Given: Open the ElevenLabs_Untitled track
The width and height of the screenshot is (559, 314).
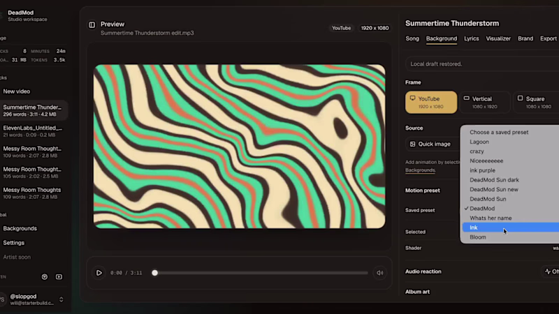Looking at the screenshot, I should 32,131.
